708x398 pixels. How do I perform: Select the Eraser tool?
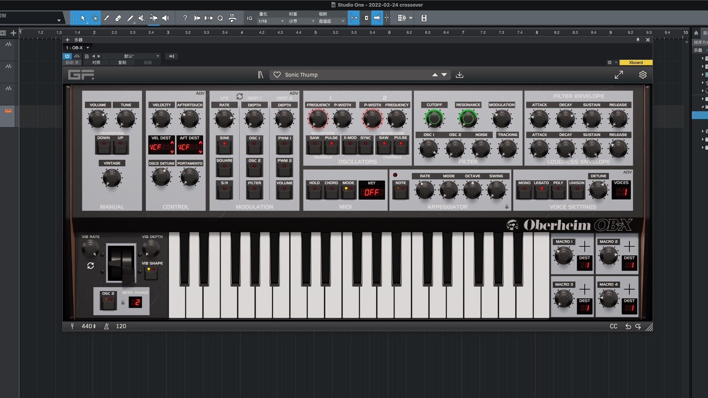118,18
